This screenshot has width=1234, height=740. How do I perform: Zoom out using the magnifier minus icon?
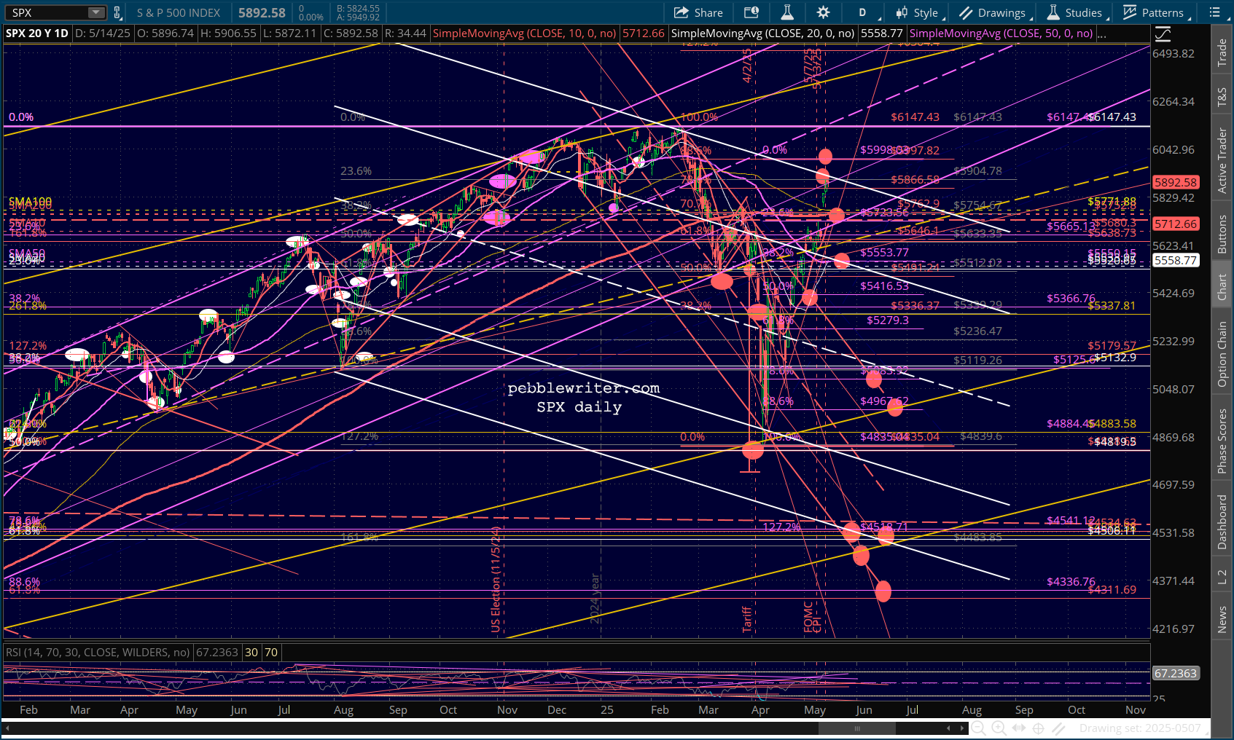[x=979, y=728]
